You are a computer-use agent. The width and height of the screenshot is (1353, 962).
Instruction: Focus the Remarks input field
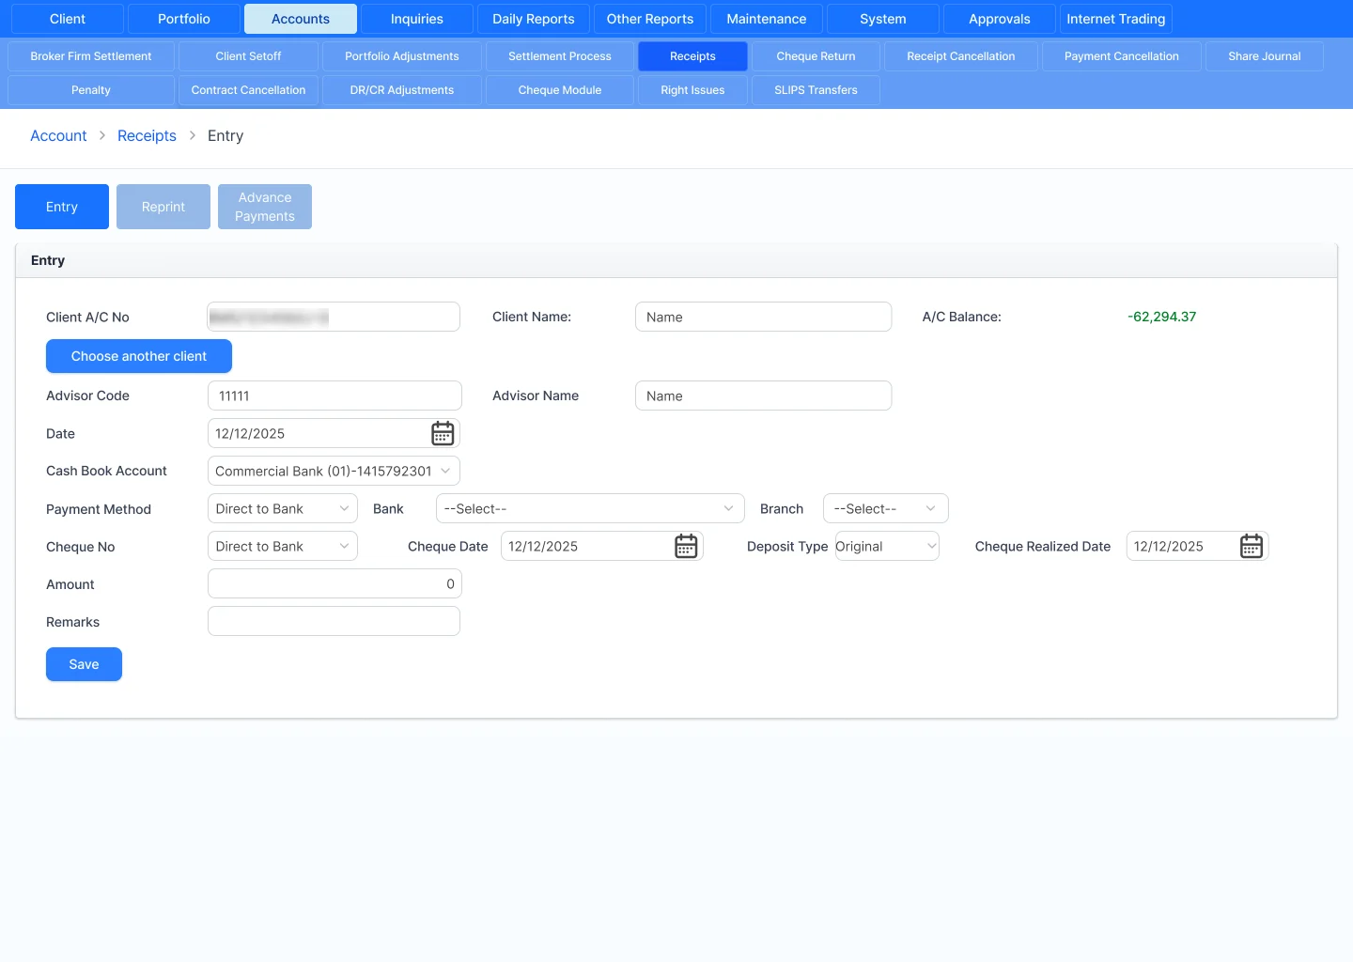point(334,621)
